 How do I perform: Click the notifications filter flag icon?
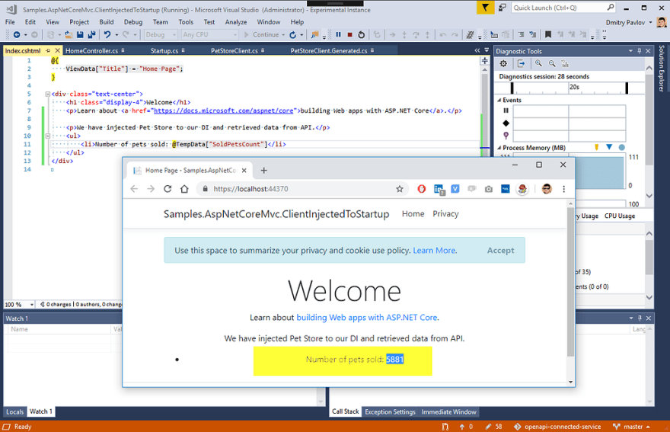(486, 8)
